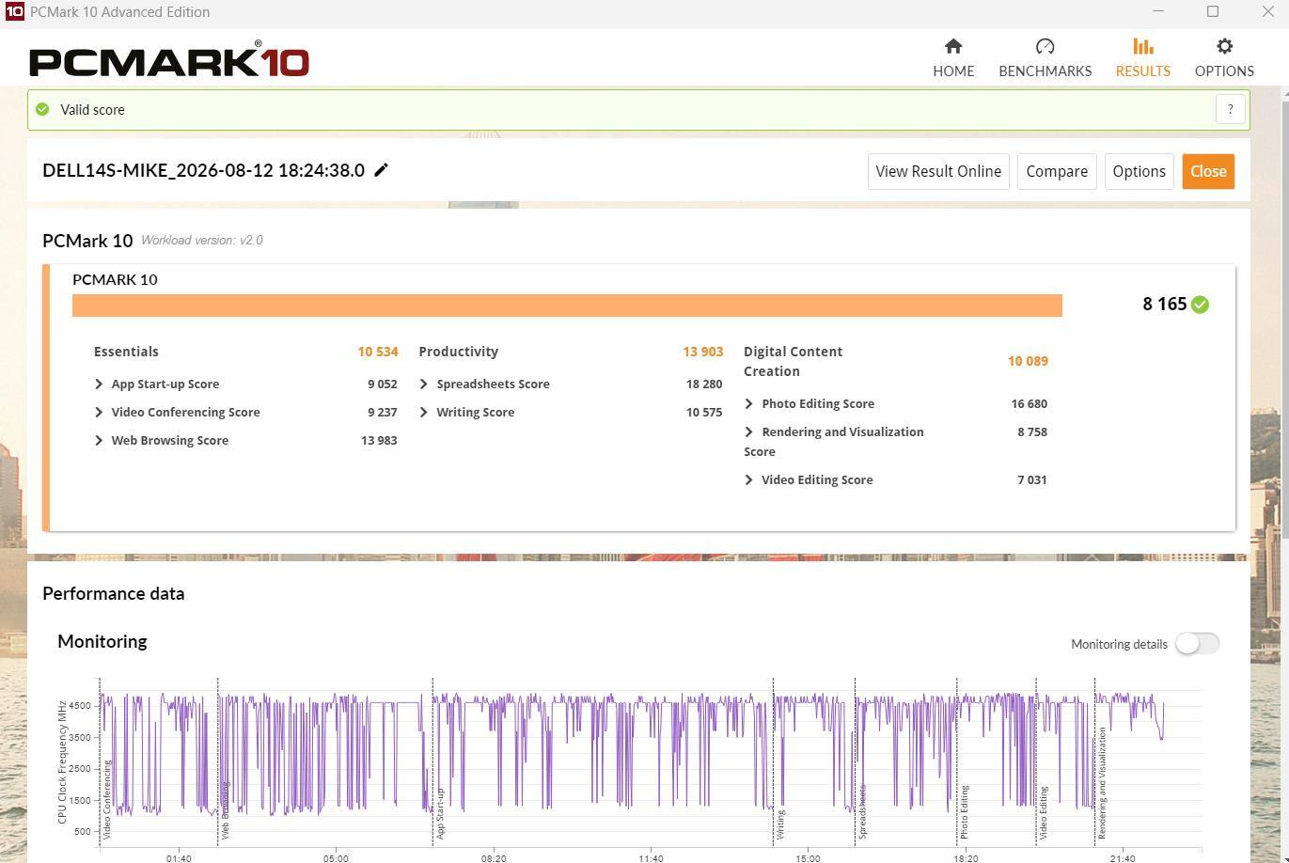Expand Web Browsing Score details
Screen dimensions: 1289x863
pos(99,440)
